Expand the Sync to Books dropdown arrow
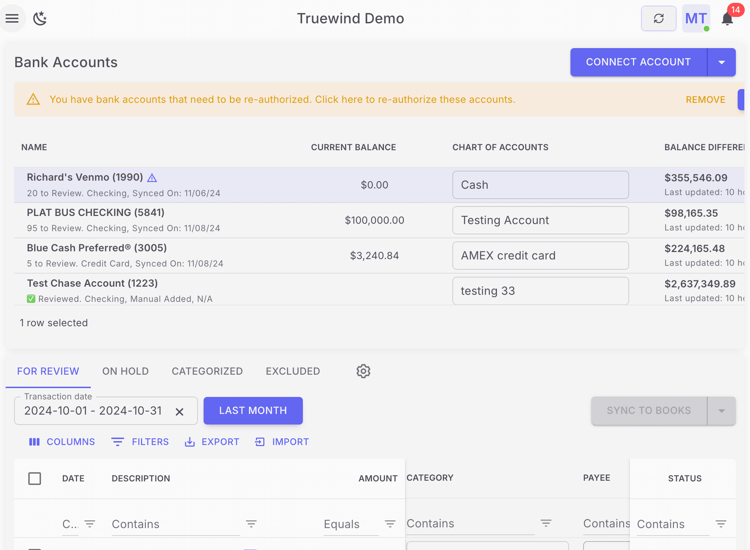Viewport: 750px width, 550px height. pyautogui.click(x=721, y=411)
